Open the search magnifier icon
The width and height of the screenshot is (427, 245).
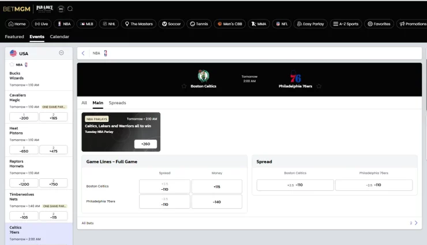70,9
